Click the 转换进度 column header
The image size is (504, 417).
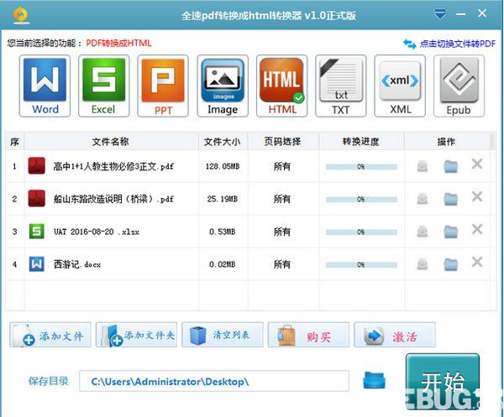361,142
